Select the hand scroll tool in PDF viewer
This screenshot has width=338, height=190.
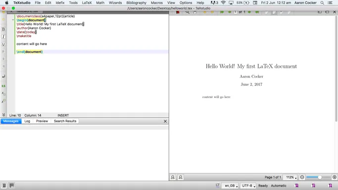click(195, 12)
